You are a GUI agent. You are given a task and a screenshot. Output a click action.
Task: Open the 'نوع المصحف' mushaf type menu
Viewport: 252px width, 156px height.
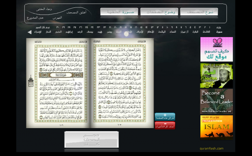tap(199, 12)
